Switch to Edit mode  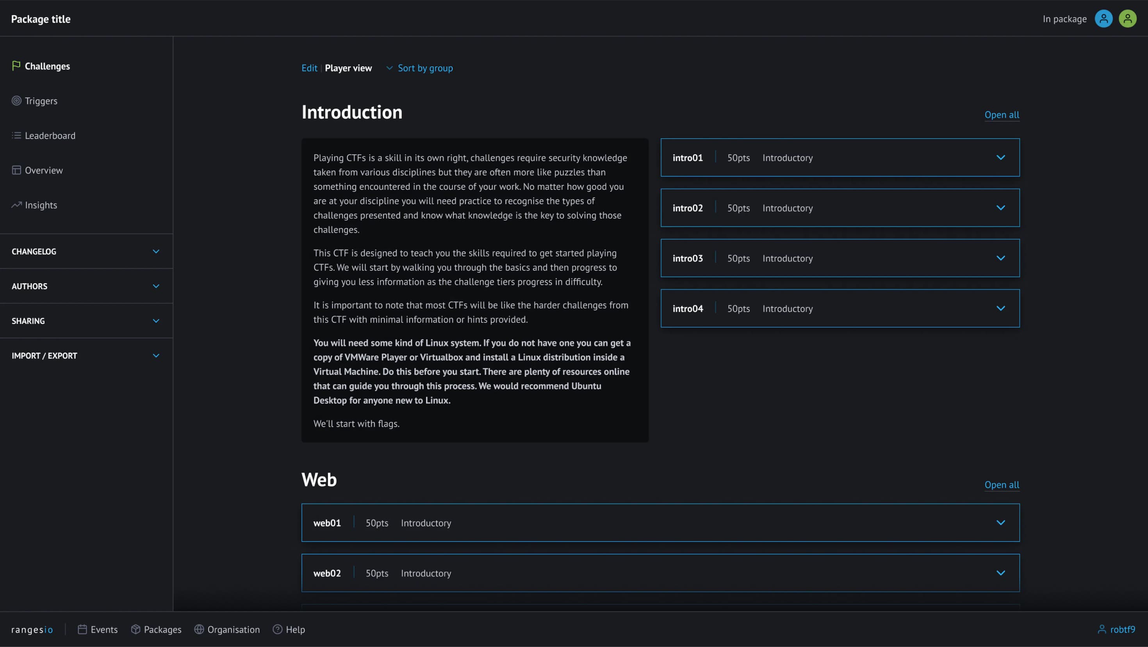309,68
